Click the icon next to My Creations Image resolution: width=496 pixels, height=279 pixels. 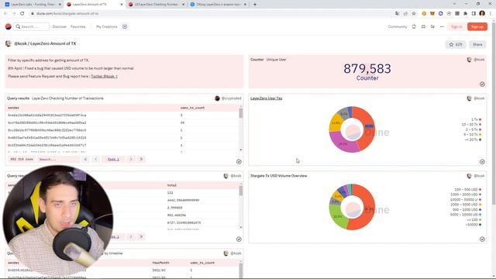(125, 26)
